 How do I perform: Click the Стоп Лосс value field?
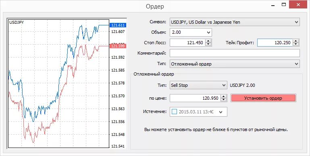pyautogui.click(x=187, y=43)
